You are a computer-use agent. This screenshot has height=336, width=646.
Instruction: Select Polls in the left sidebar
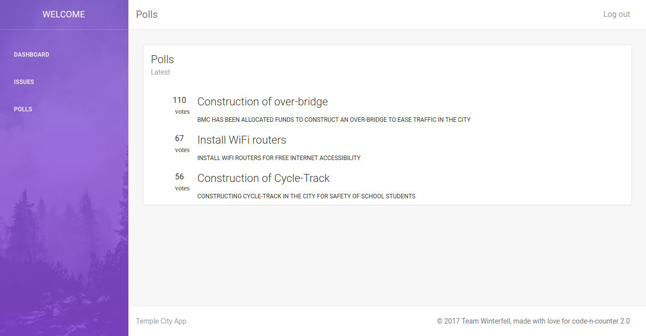(23, 109)
